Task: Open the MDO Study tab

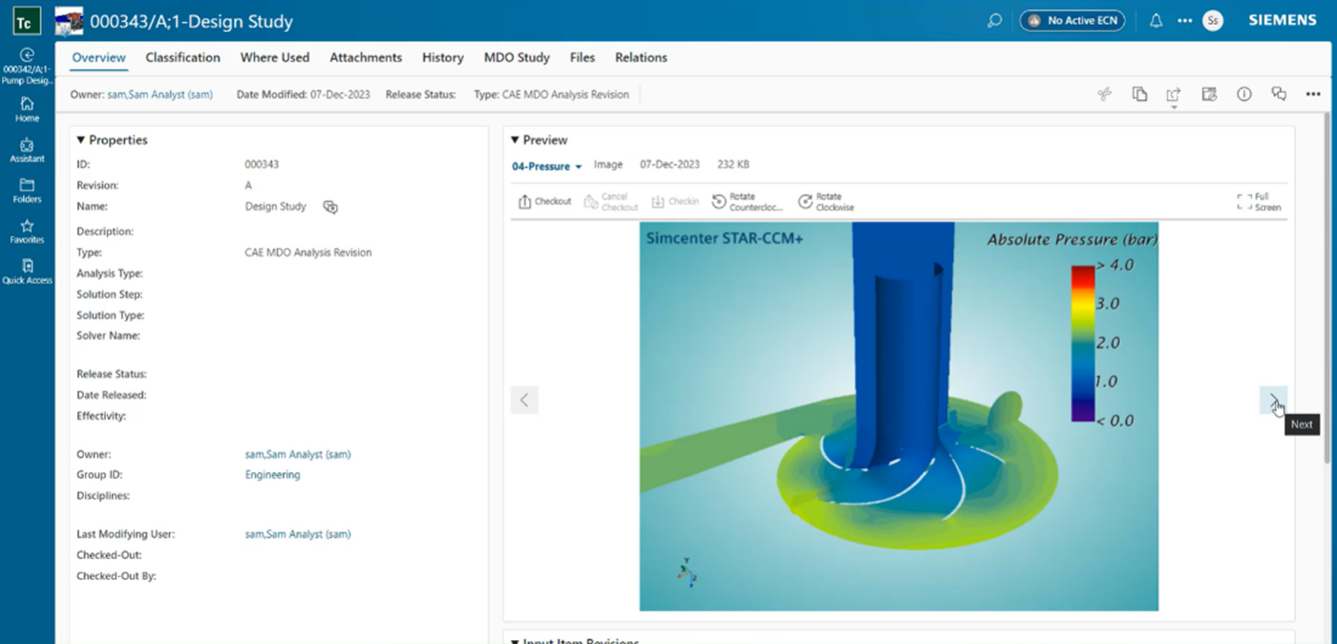Action: point(517,57)
